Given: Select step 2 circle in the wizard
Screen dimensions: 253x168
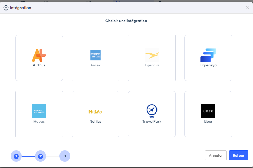Looking at the screenshot, I should [41, 156].
